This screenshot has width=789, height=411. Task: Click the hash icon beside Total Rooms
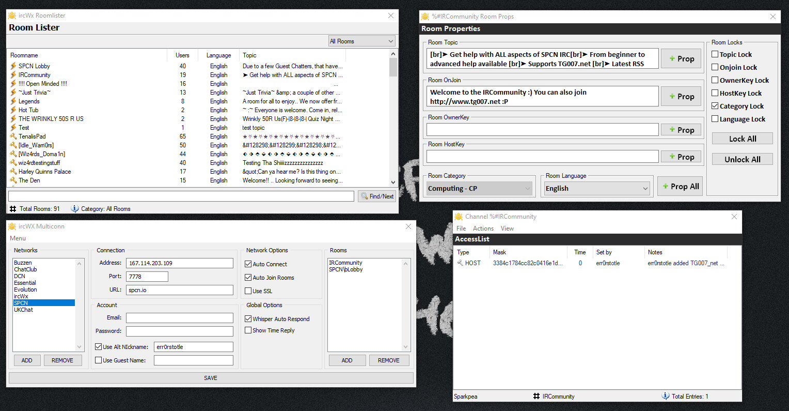point(13,209)
